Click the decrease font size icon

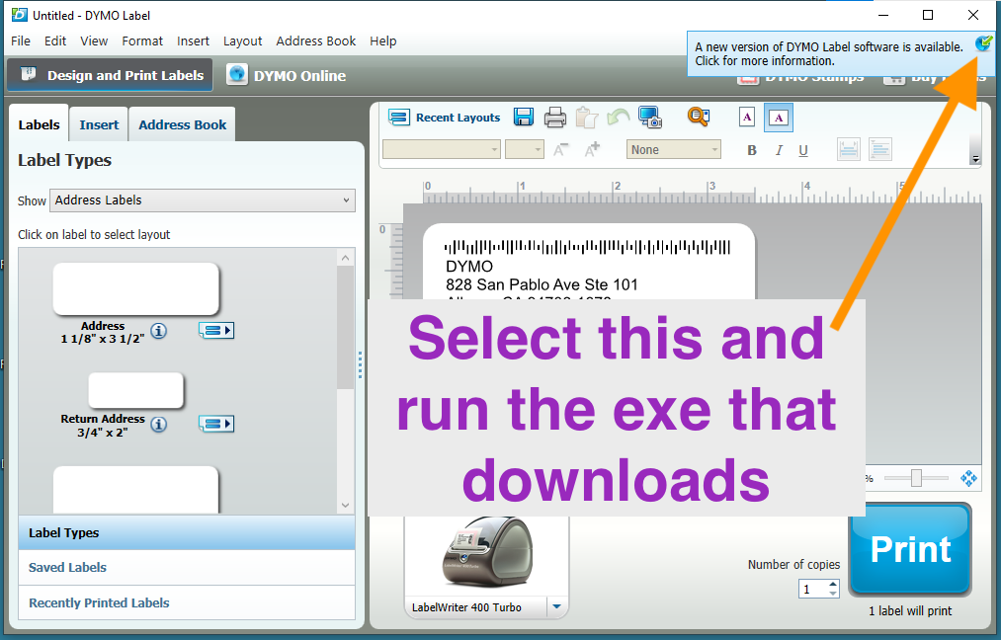[560, 150]
